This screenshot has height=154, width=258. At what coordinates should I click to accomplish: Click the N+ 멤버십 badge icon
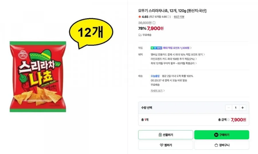tap(156, 48)
